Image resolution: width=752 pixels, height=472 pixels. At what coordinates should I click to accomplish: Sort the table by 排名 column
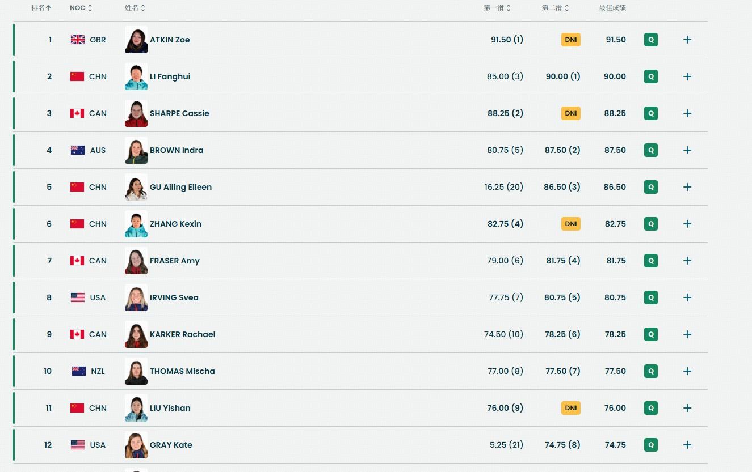click(41, 8)
